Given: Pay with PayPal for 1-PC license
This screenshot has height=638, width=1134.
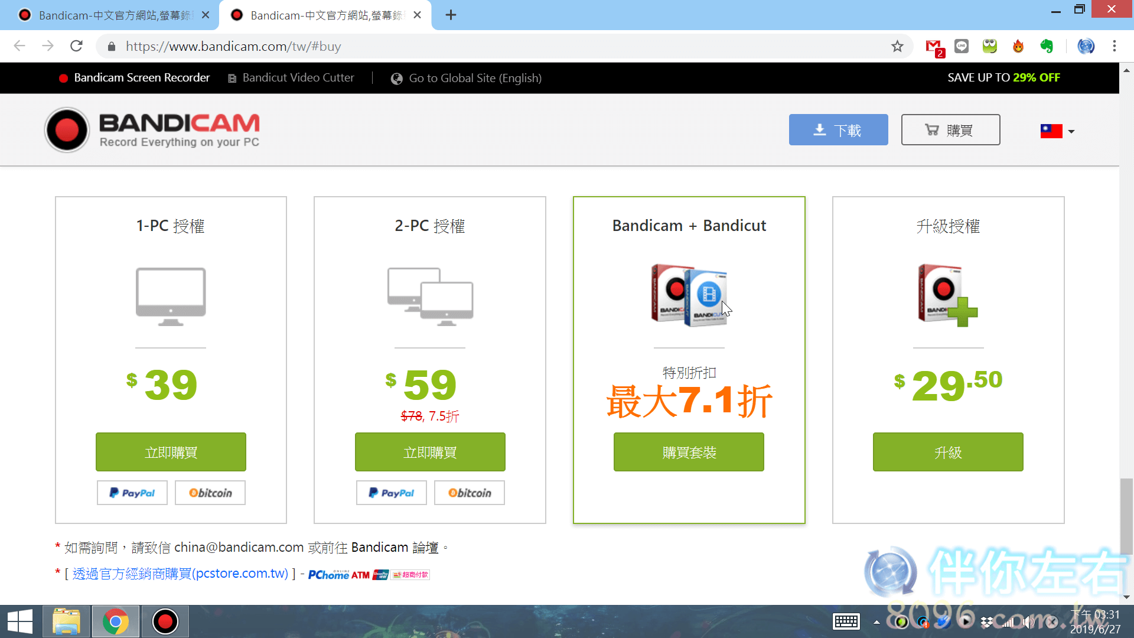Looking at the screenshot, I should point(132,493).
